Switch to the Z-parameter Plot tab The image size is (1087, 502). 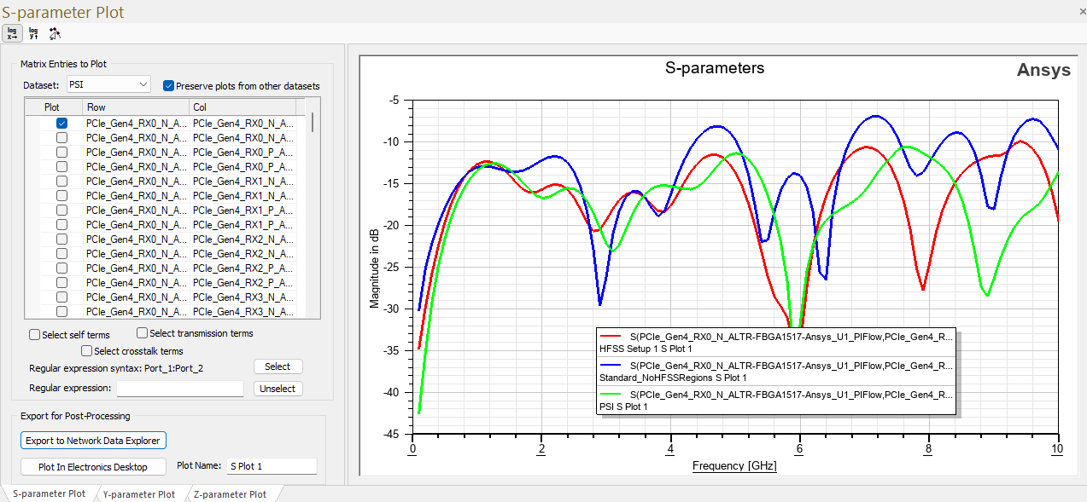[230, 494]
